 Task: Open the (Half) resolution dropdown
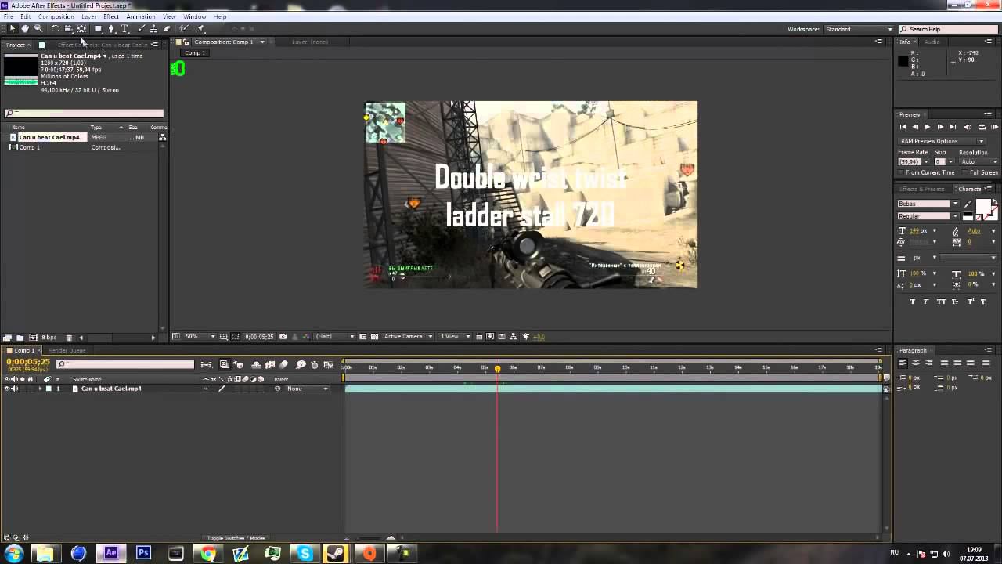click(335, 337)
